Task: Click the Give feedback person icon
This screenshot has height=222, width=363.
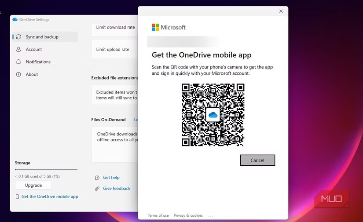Action: click(97, 189)
